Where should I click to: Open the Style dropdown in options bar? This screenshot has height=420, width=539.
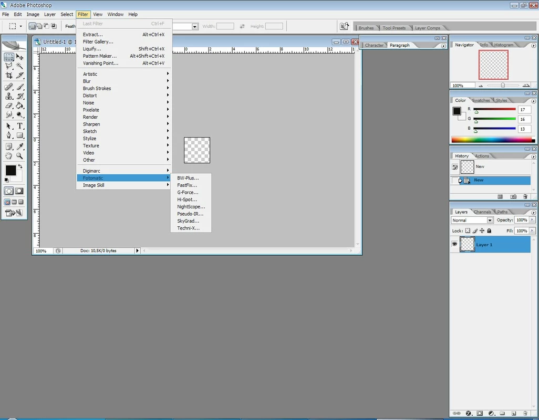tap(195, 26)
